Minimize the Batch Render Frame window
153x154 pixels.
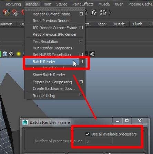click(x=118, y=121)
